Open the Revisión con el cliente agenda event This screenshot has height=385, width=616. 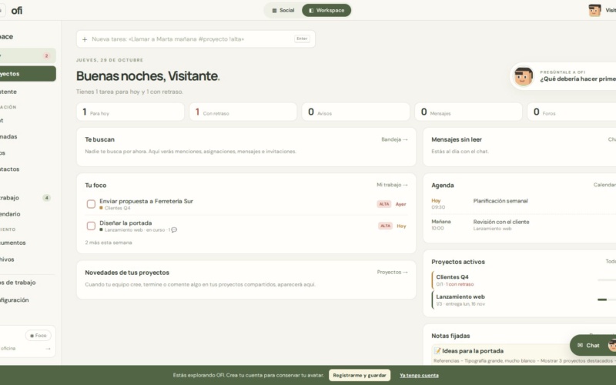[x=524, y=225]
